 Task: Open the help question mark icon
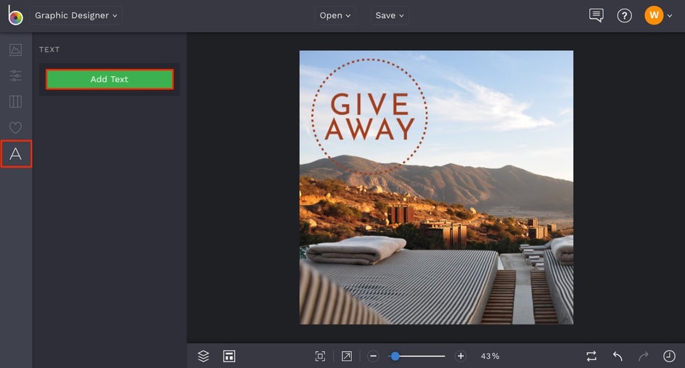[624, 16]
